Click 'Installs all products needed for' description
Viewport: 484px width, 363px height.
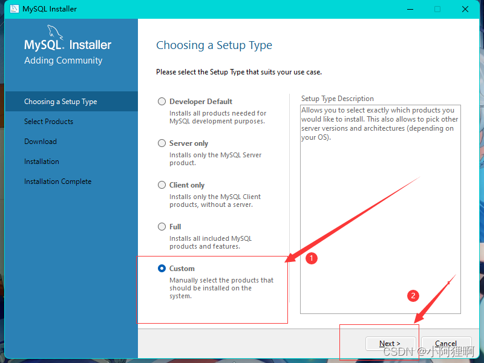[218, 117]
